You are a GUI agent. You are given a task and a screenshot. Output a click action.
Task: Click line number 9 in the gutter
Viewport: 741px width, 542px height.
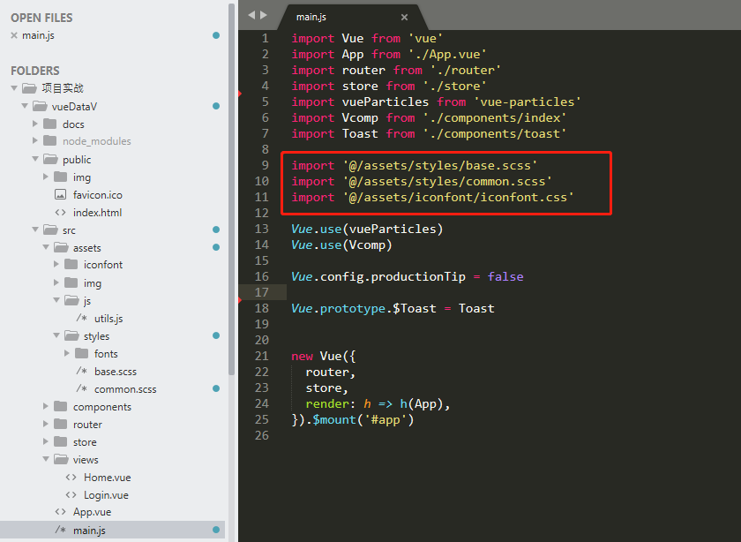point(265,166)
